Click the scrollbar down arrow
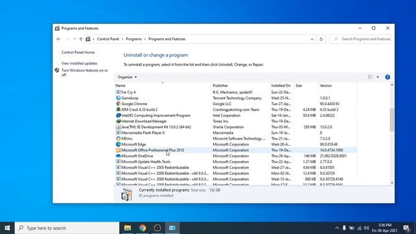The width and height of the screenshot is (416, 234). pos(392,183)
